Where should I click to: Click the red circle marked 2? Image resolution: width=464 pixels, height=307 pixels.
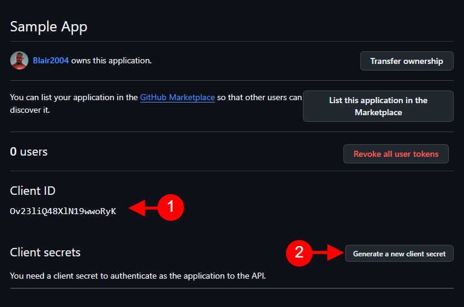[x=299, y=253]
